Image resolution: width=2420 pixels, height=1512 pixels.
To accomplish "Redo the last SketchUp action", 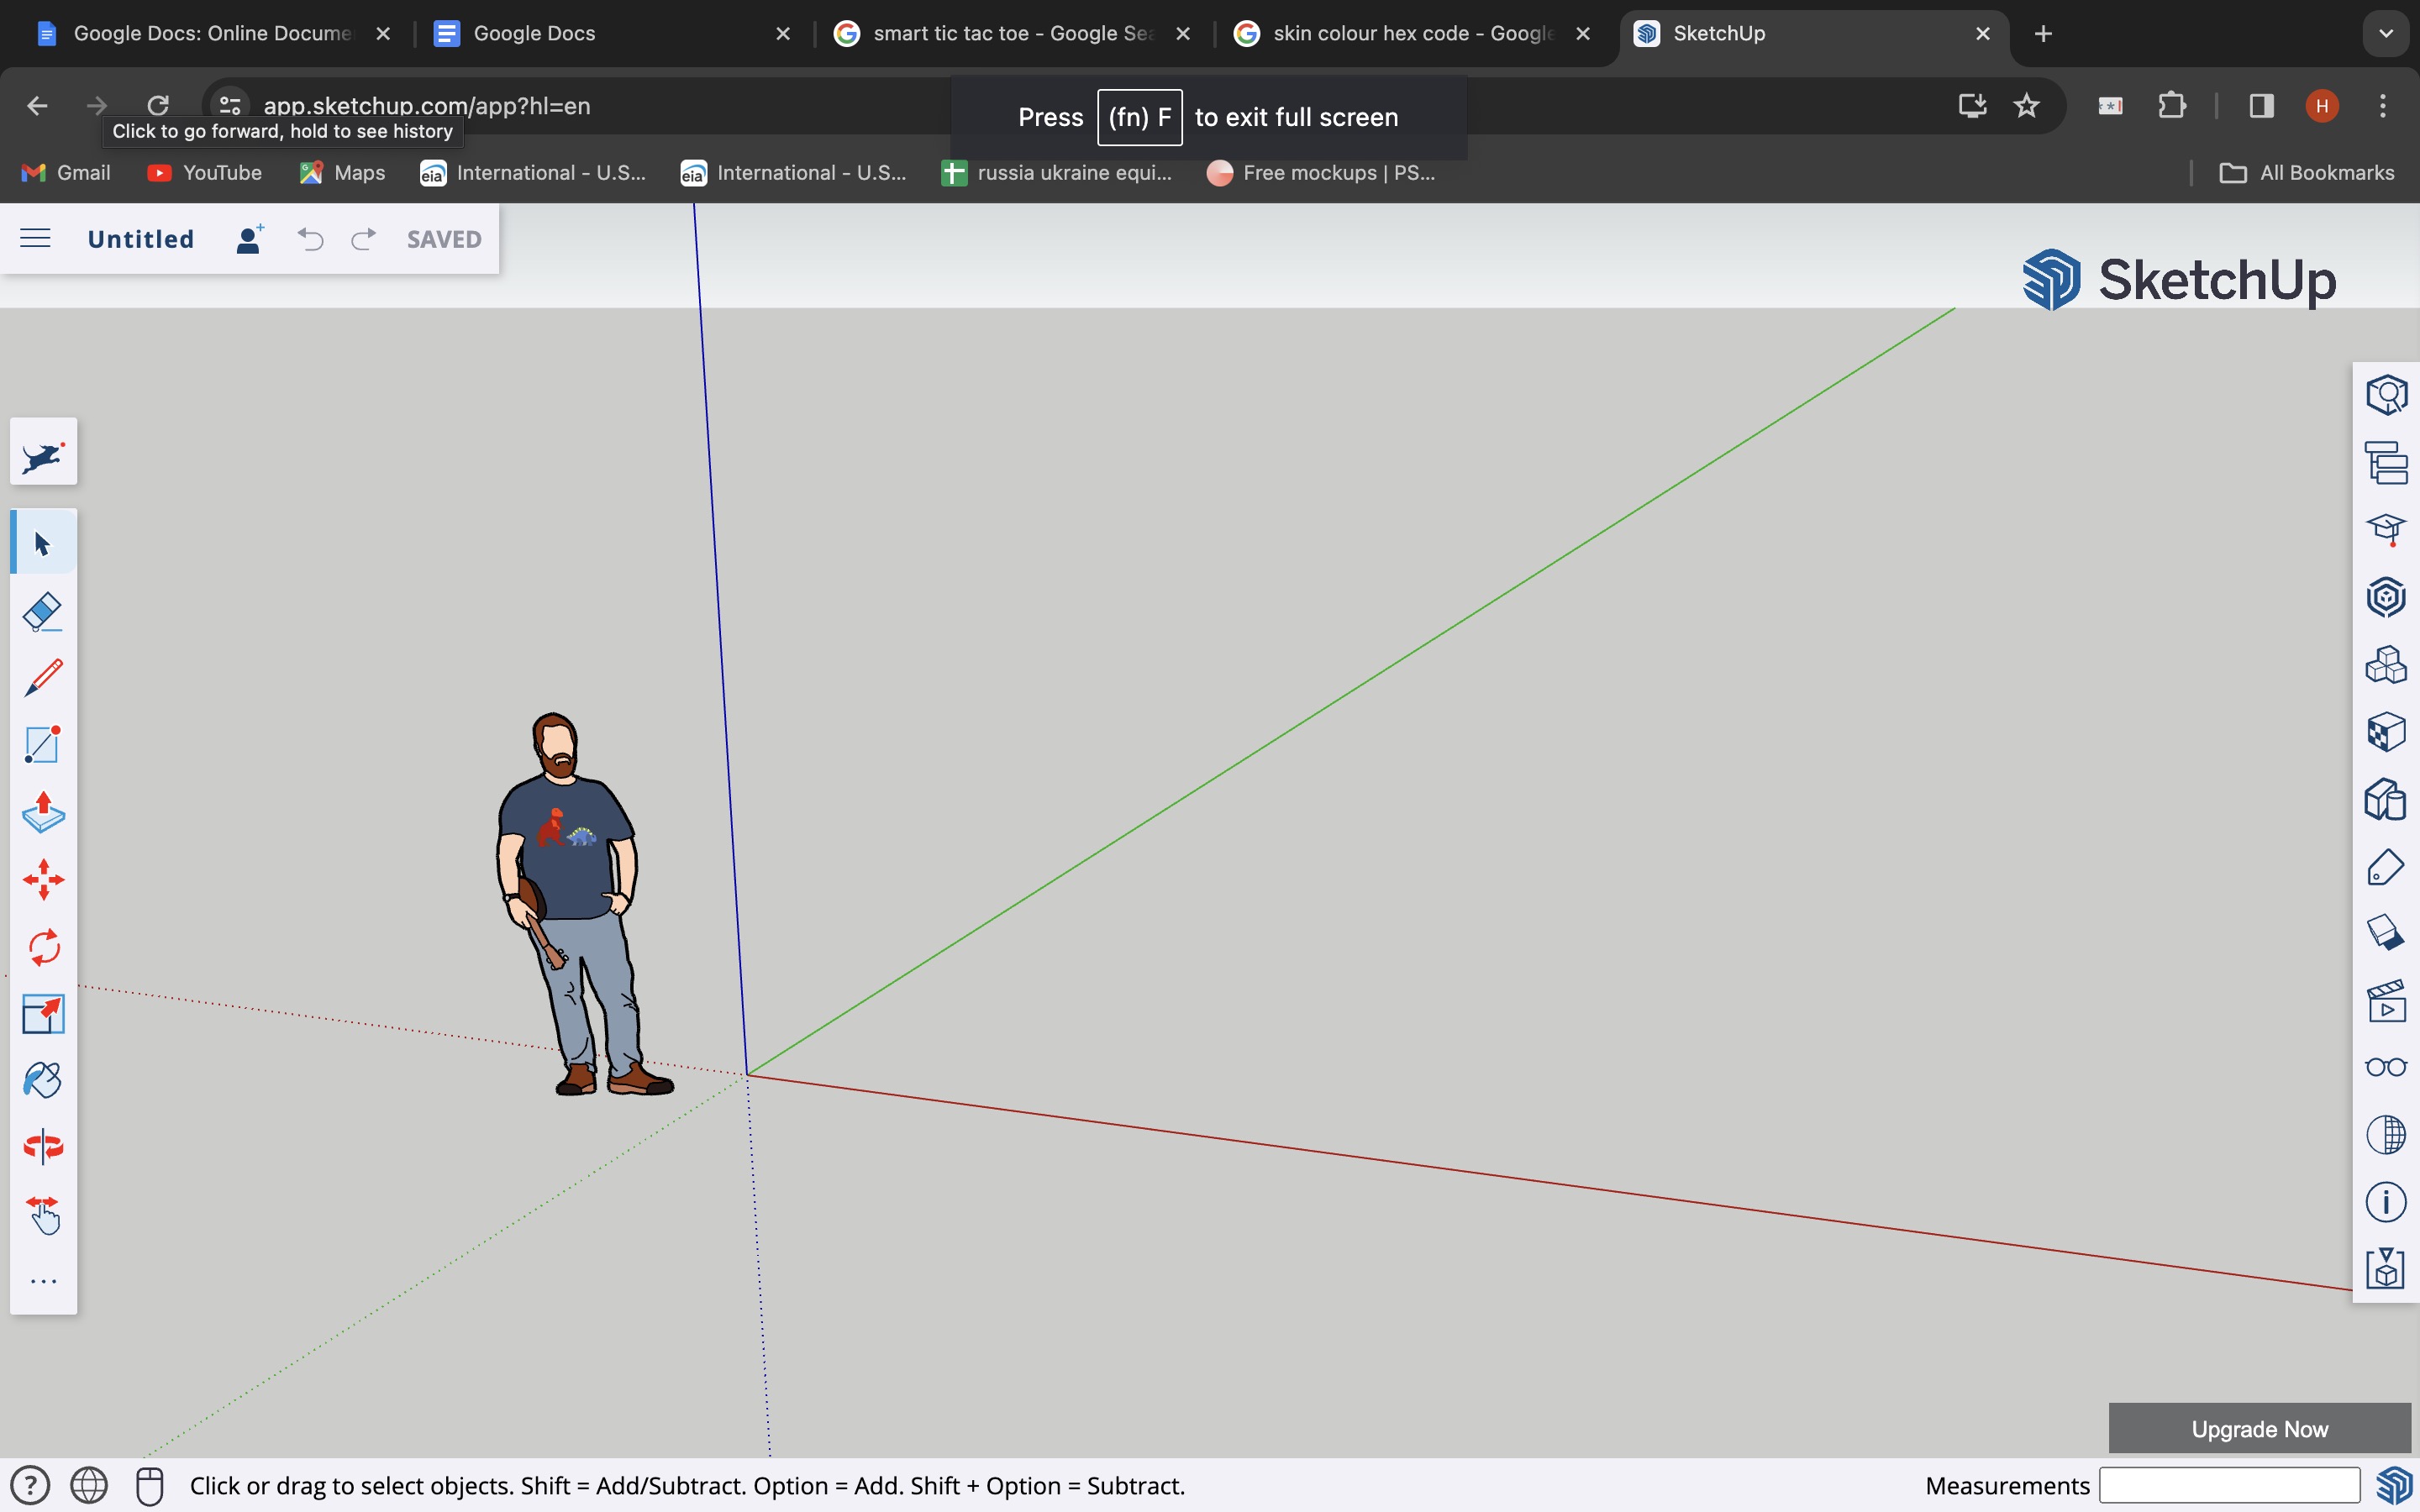I will 363,239.
